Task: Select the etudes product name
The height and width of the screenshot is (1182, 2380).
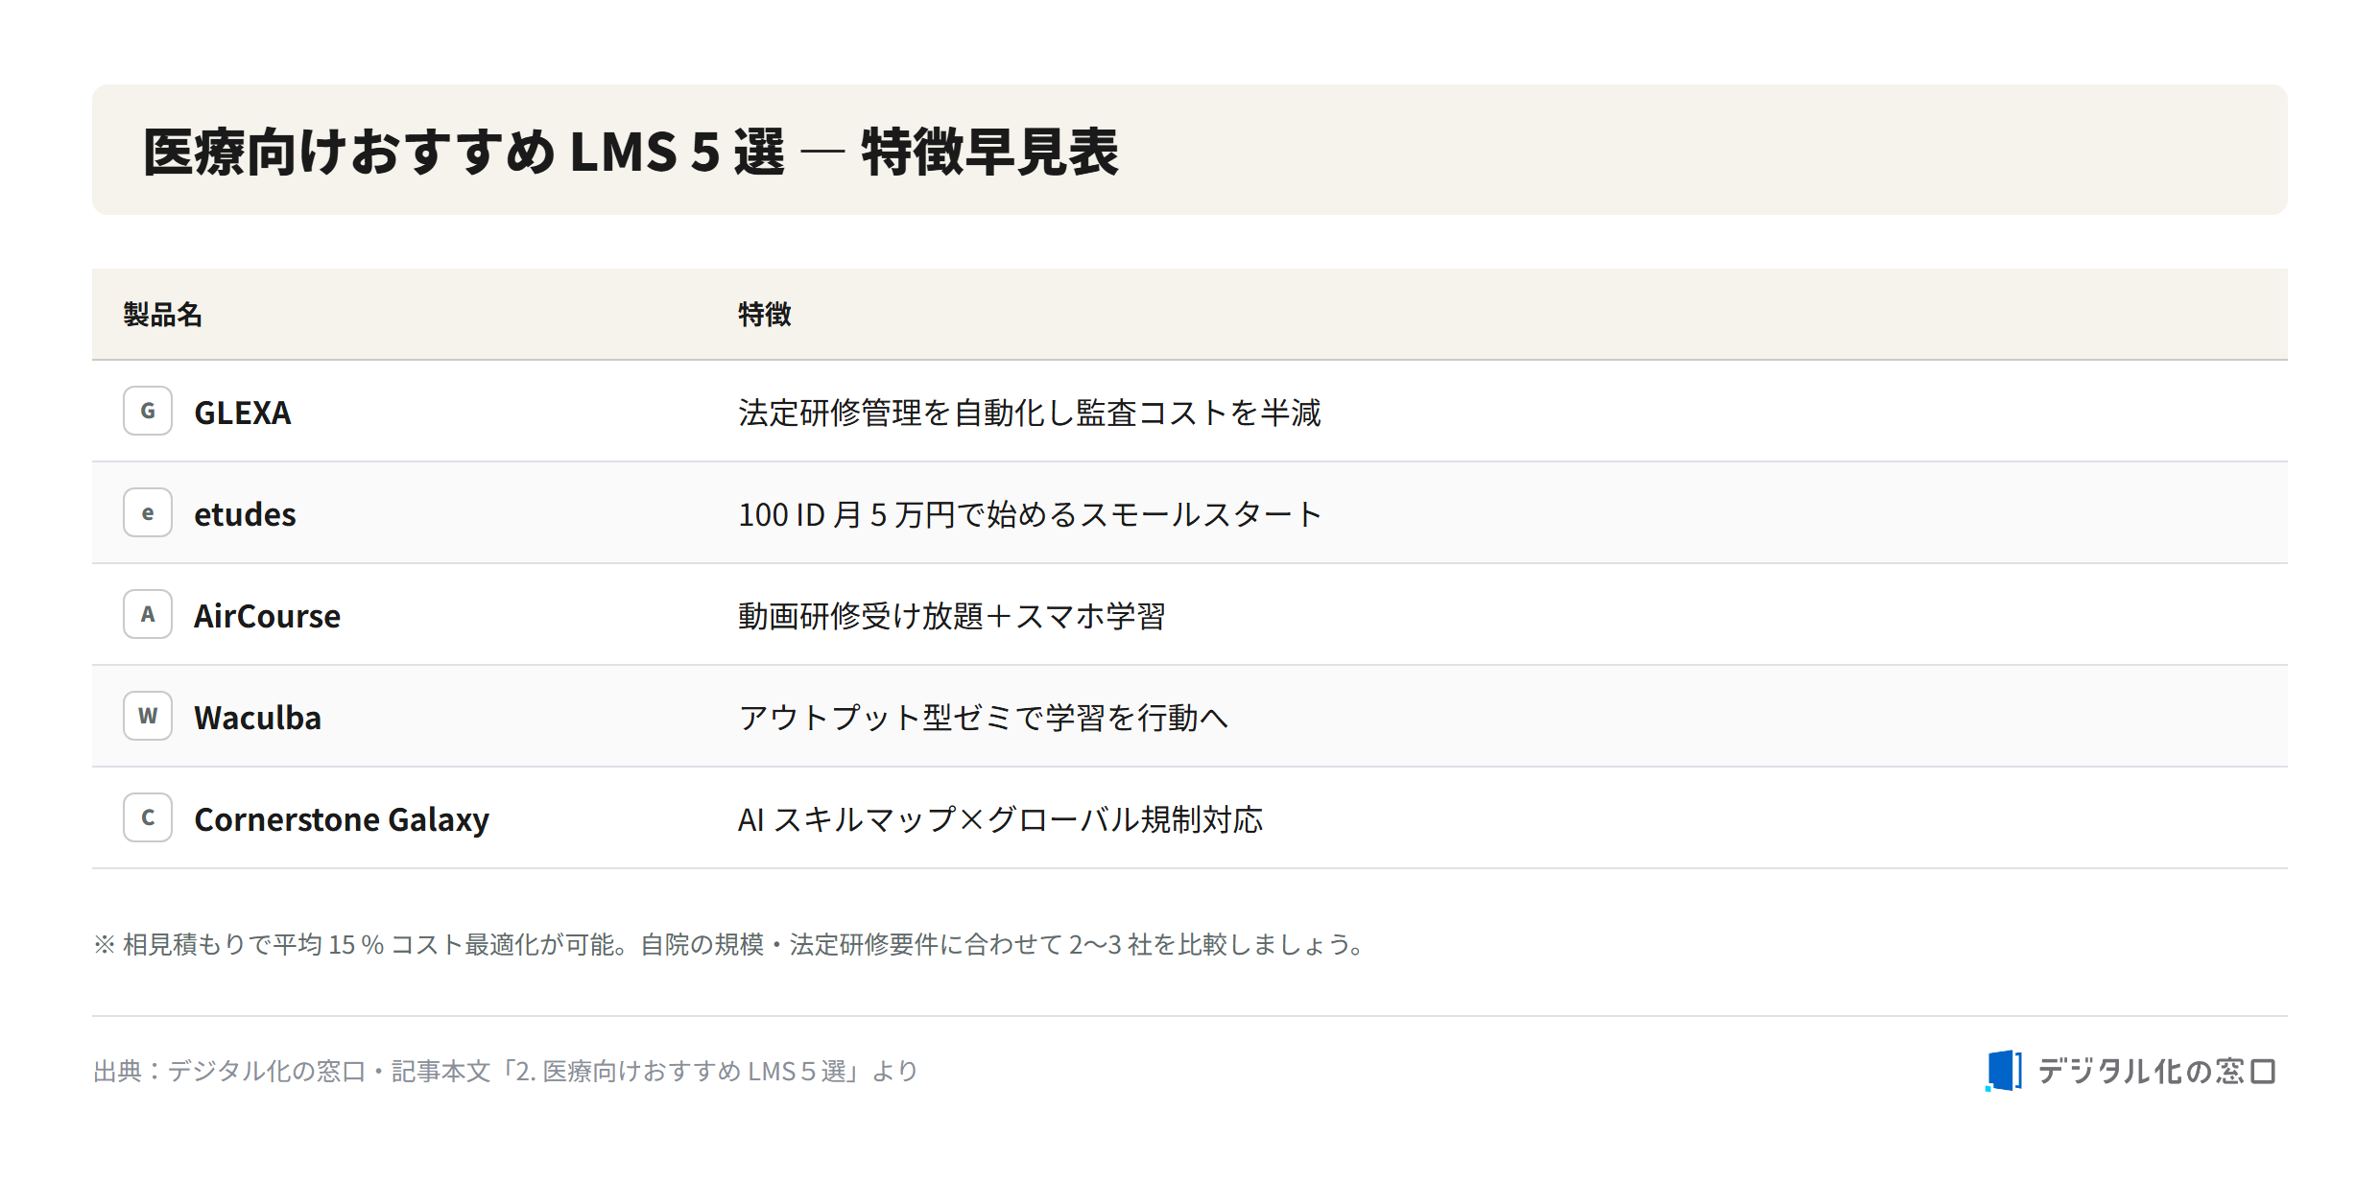Action: tap(245, 514)
